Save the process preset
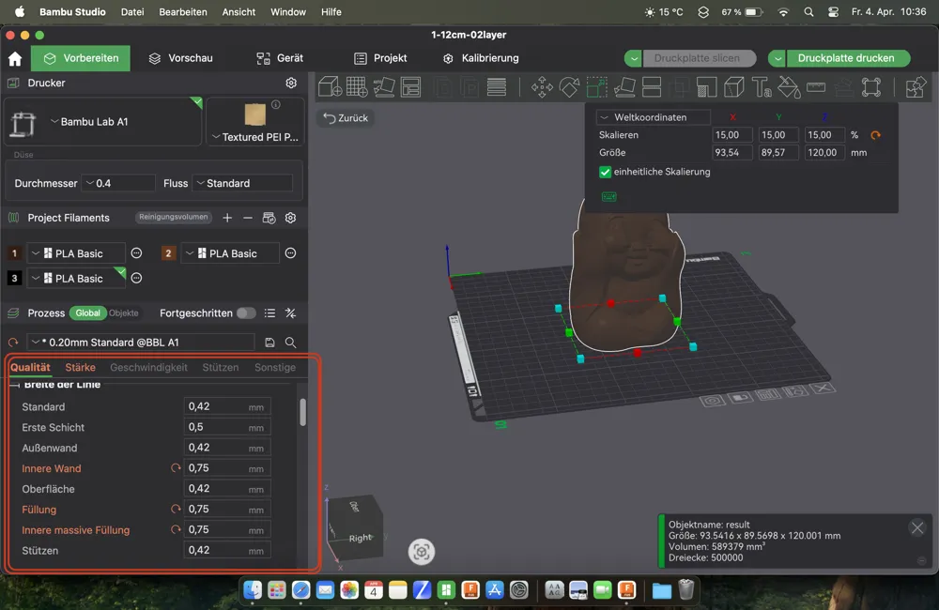The image size is (939, 610). pyautogui.click(x=269, y=343)
